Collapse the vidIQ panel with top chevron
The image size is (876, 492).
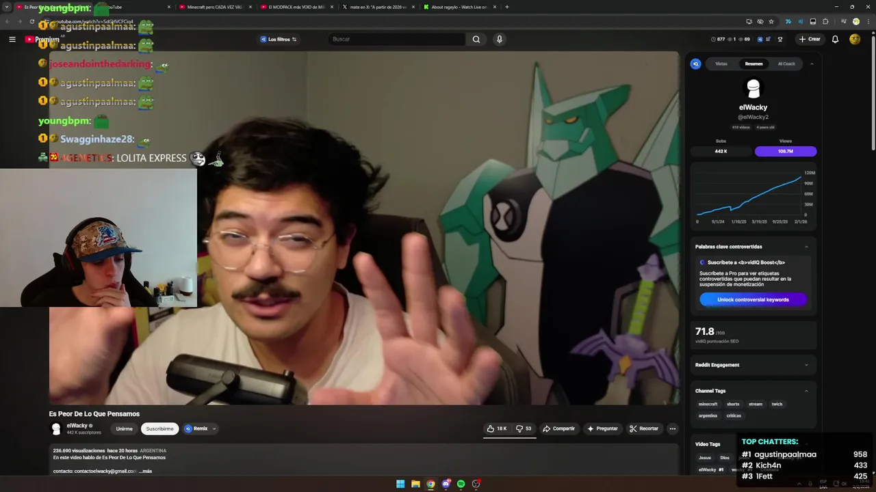pos(812,64)
